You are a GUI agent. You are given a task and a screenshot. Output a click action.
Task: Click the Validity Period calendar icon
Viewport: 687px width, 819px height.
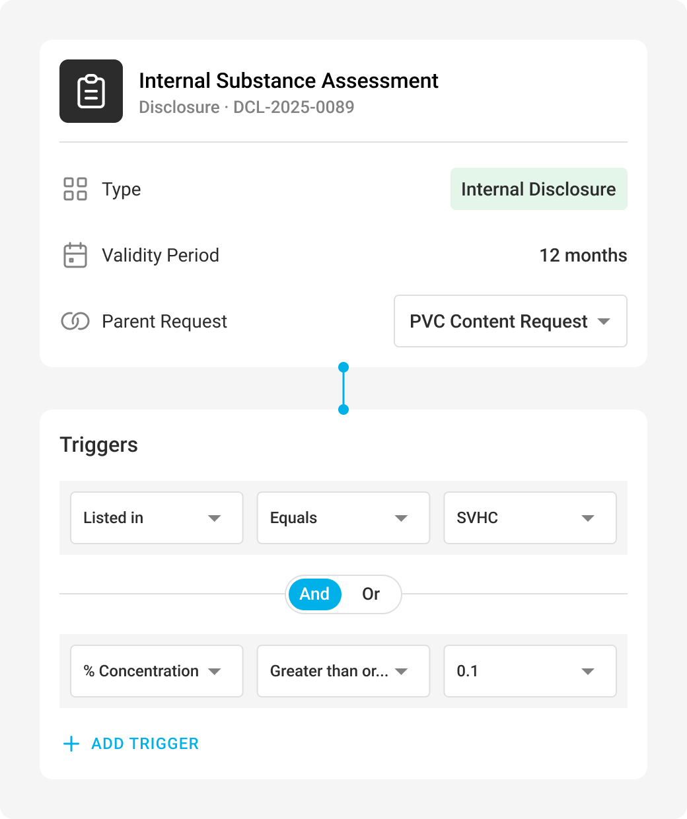pos(75,255)
